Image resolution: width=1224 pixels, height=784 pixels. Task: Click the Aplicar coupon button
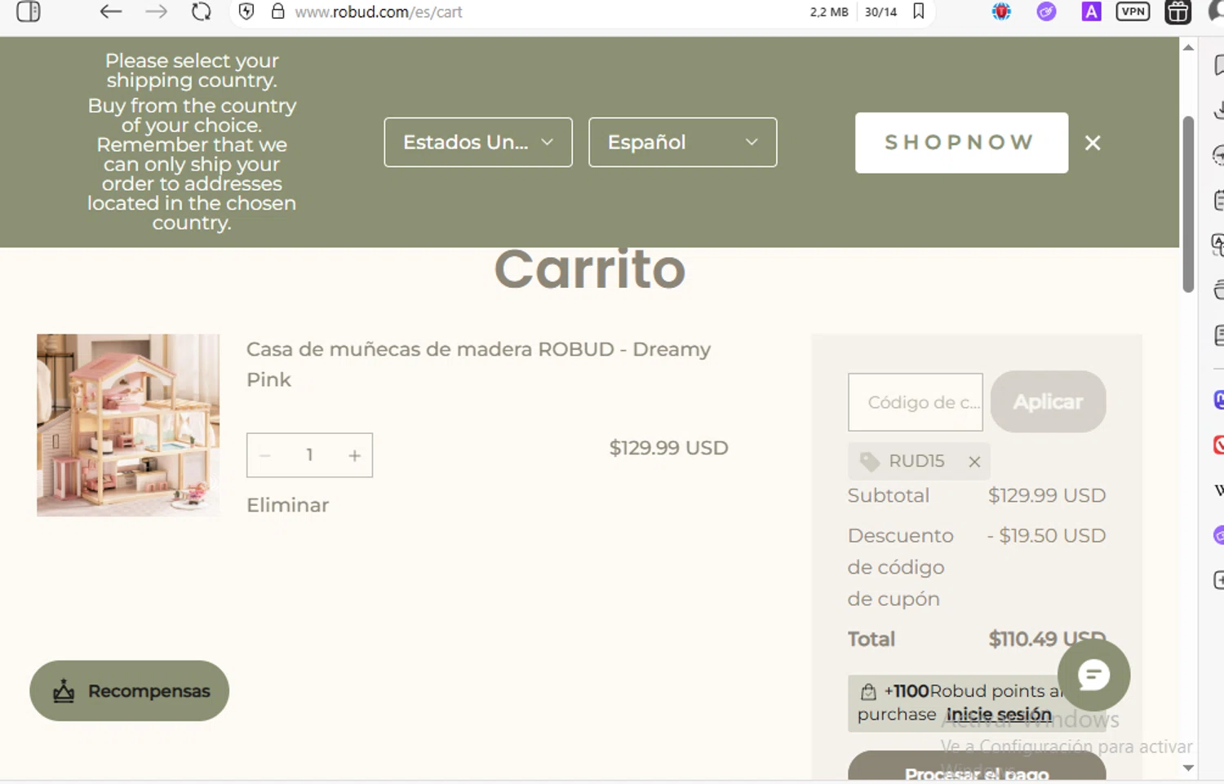coord(1048,401)
